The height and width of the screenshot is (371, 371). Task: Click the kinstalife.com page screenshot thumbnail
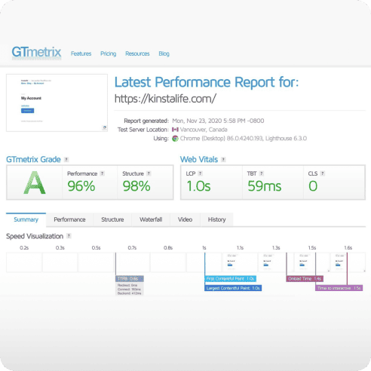click(57, 103)
